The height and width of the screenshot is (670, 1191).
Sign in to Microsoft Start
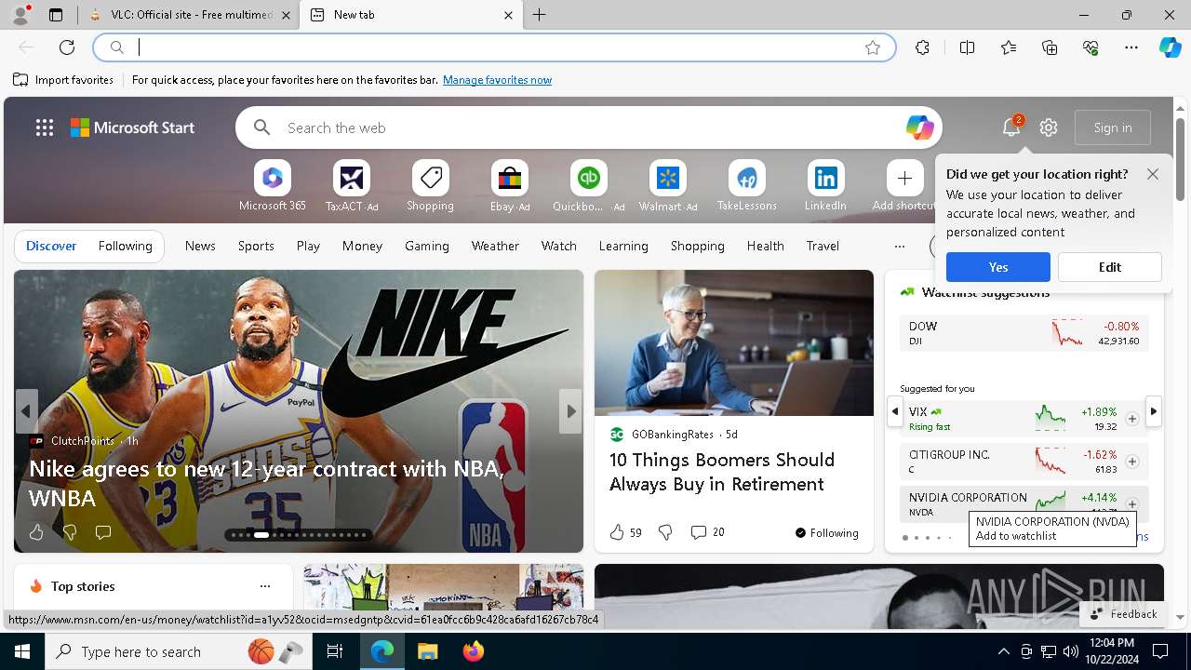click(1113, 127)
